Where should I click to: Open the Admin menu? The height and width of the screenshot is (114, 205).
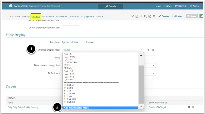pyautogui.click(x=194, y=6)
